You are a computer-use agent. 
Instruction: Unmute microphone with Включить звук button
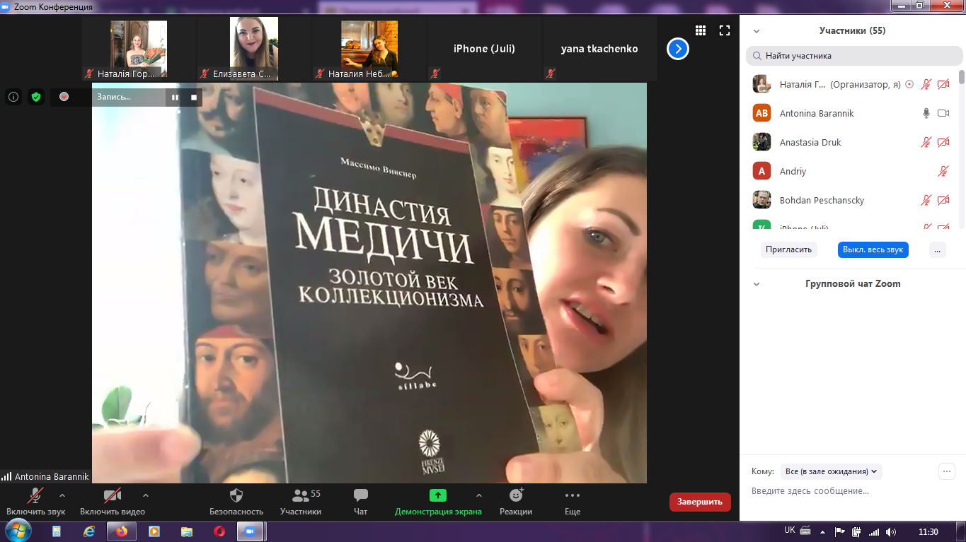point(35,501)
